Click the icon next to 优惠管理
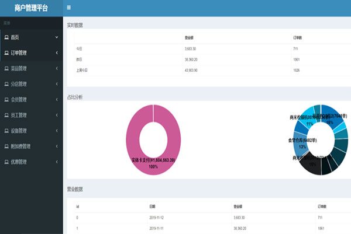Image resolution: width=351 pixels, height=234 pixels. (6, 162)
